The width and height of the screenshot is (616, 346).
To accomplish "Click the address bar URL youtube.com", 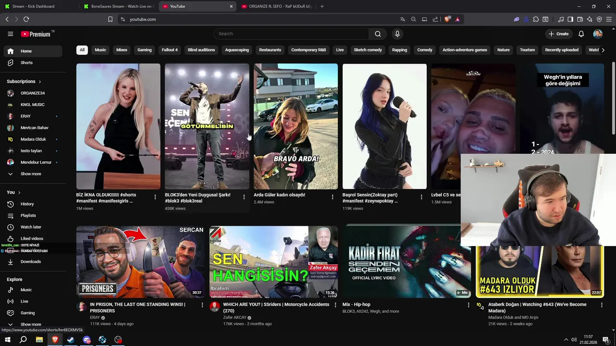I will (142, 19).
